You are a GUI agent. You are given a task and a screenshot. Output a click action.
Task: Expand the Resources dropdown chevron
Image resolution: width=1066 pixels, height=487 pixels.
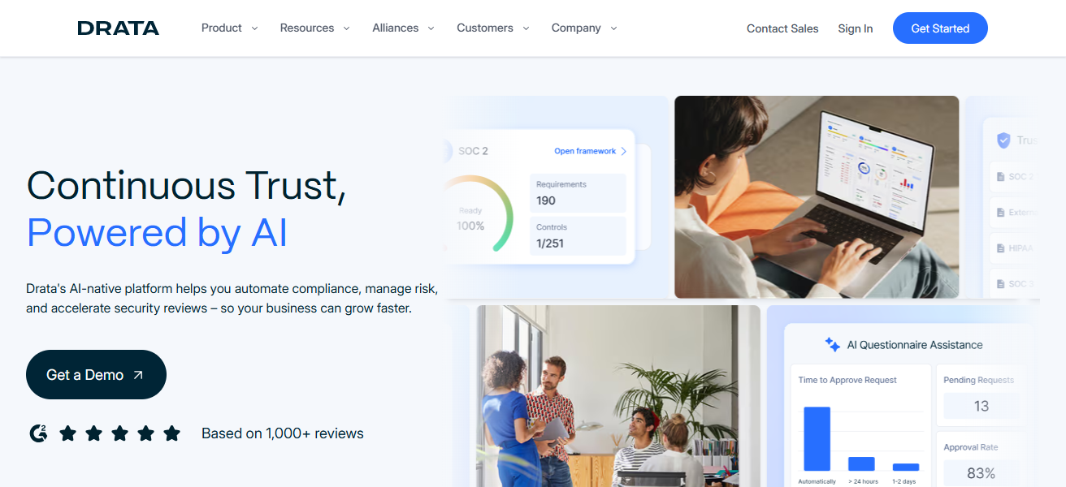tap(346, 28)
